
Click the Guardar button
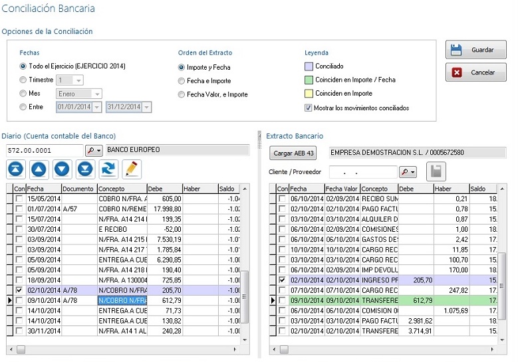(476, 50)
